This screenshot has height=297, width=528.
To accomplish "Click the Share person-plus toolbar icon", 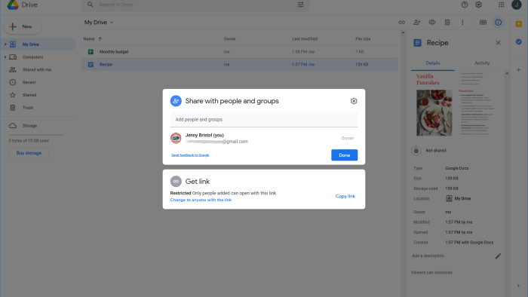I will [x=417, y=23].
